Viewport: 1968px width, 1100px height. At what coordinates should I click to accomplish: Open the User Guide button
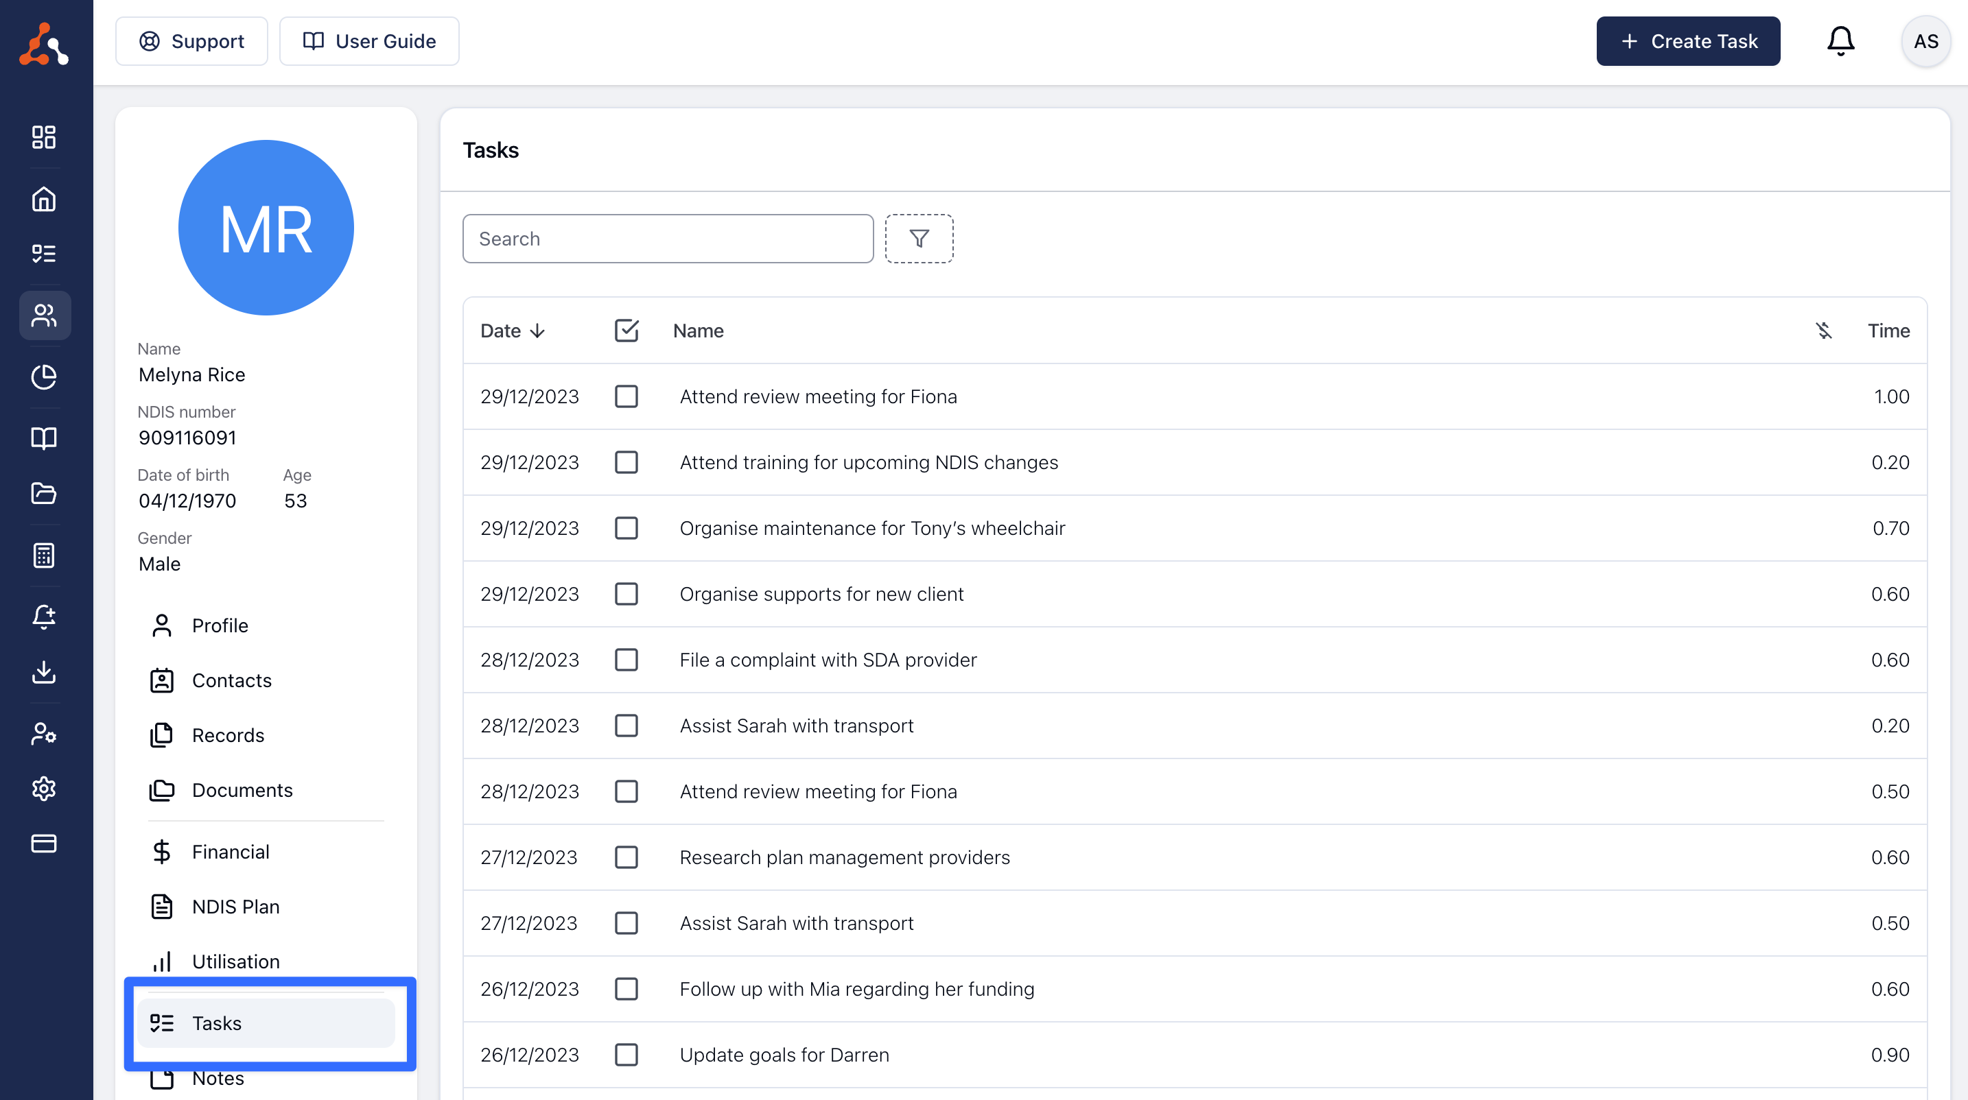tap(369, 41)
